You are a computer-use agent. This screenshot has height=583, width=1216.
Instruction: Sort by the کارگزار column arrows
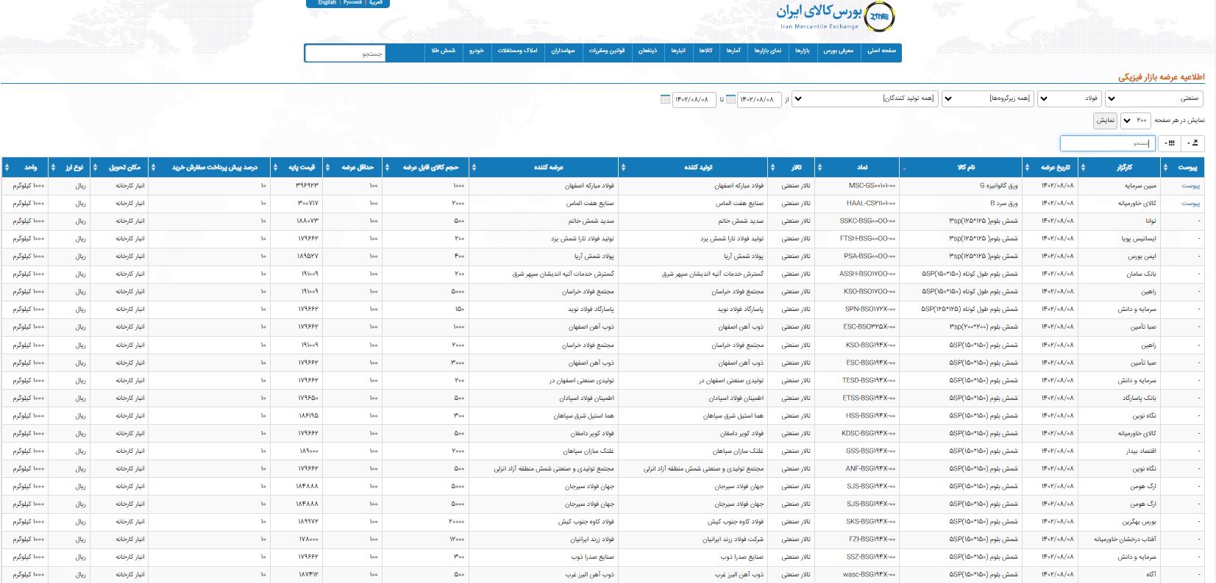pyautogui.click(x=1083, y=168)
